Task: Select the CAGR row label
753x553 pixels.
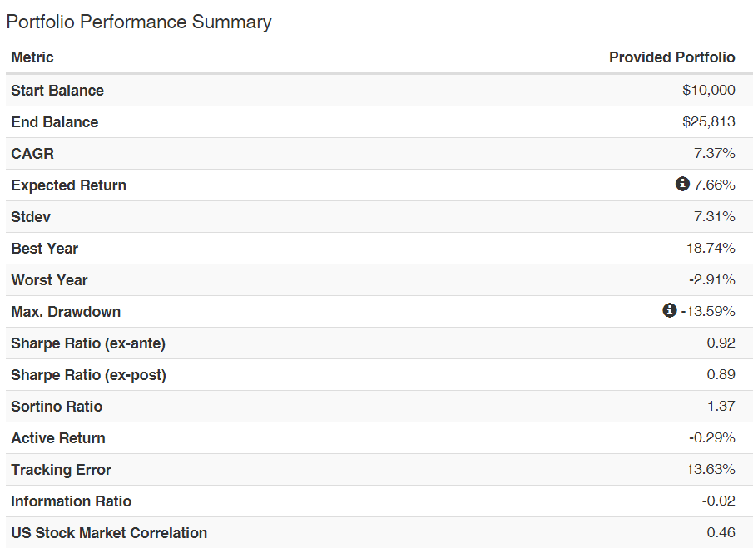Action: [x=32, y=154]
